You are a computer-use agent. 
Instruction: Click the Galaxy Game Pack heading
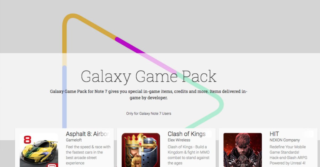149,77
